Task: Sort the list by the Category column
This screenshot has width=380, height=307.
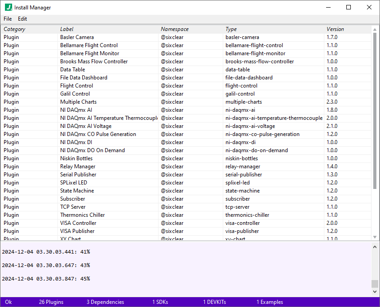Action: coord(14,29)
